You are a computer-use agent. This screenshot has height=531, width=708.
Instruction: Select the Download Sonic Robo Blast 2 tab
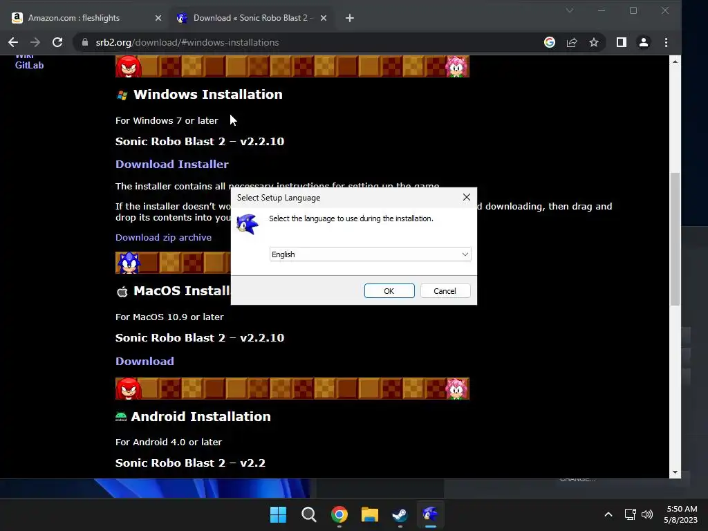click(x=250, y=18)
